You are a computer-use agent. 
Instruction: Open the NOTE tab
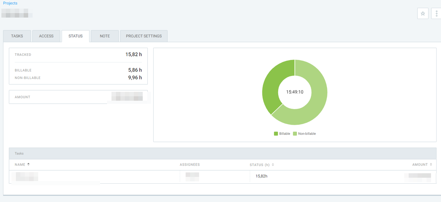point(105,36)
